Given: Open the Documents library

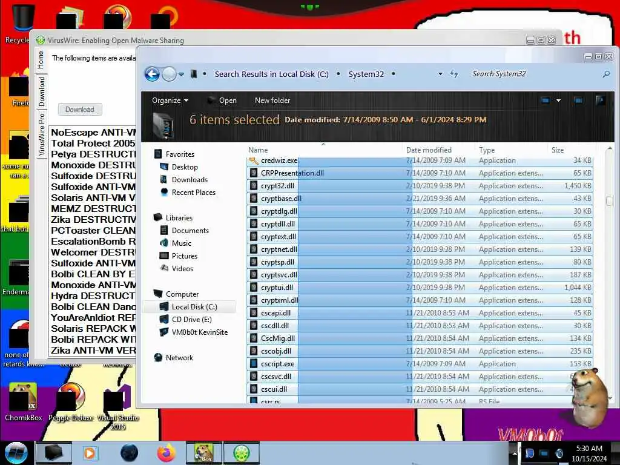Looking at the screenshot, I should (190, 231).
